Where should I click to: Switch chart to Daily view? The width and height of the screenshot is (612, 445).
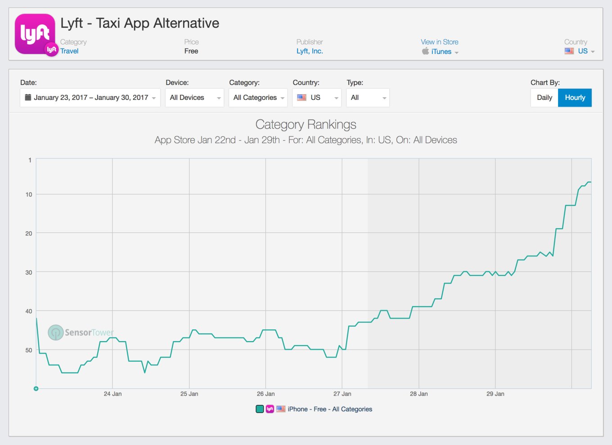tap(544, 98)
